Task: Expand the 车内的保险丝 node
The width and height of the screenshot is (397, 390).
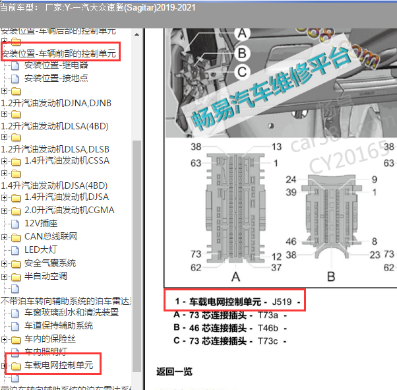Action: pyautogui.click(x=4, y=339)
